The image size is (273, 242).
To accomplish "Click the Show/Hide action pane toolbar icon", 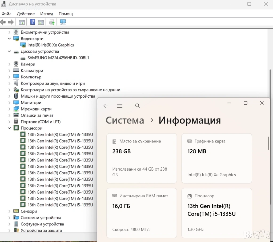I will [41, 22].
